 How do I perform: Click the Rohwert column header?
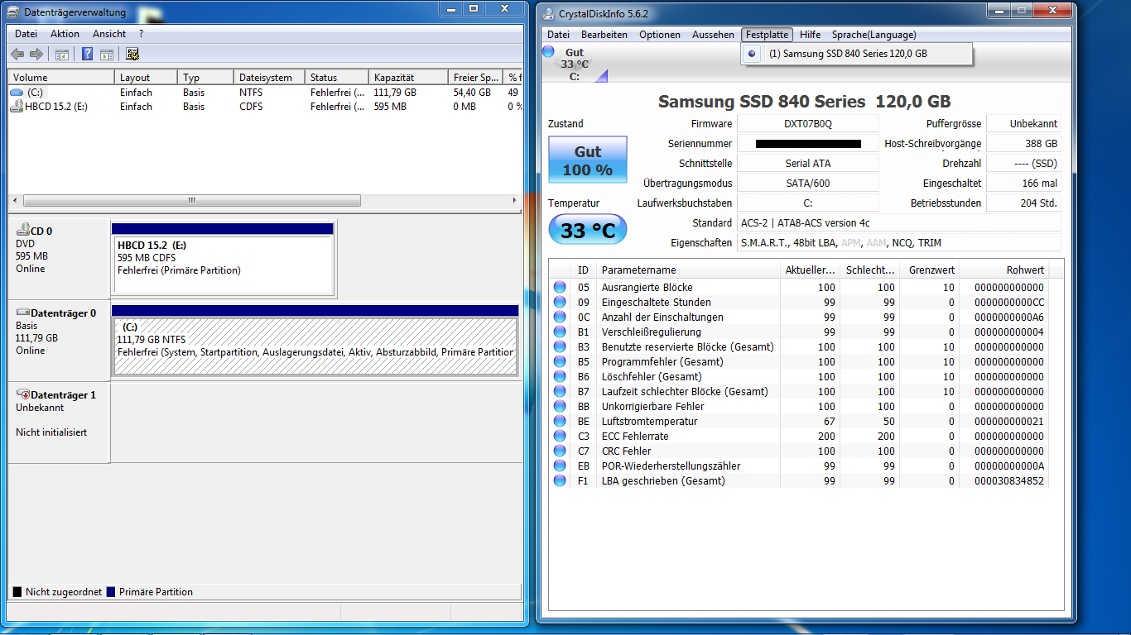click(x=1004, y=270)
